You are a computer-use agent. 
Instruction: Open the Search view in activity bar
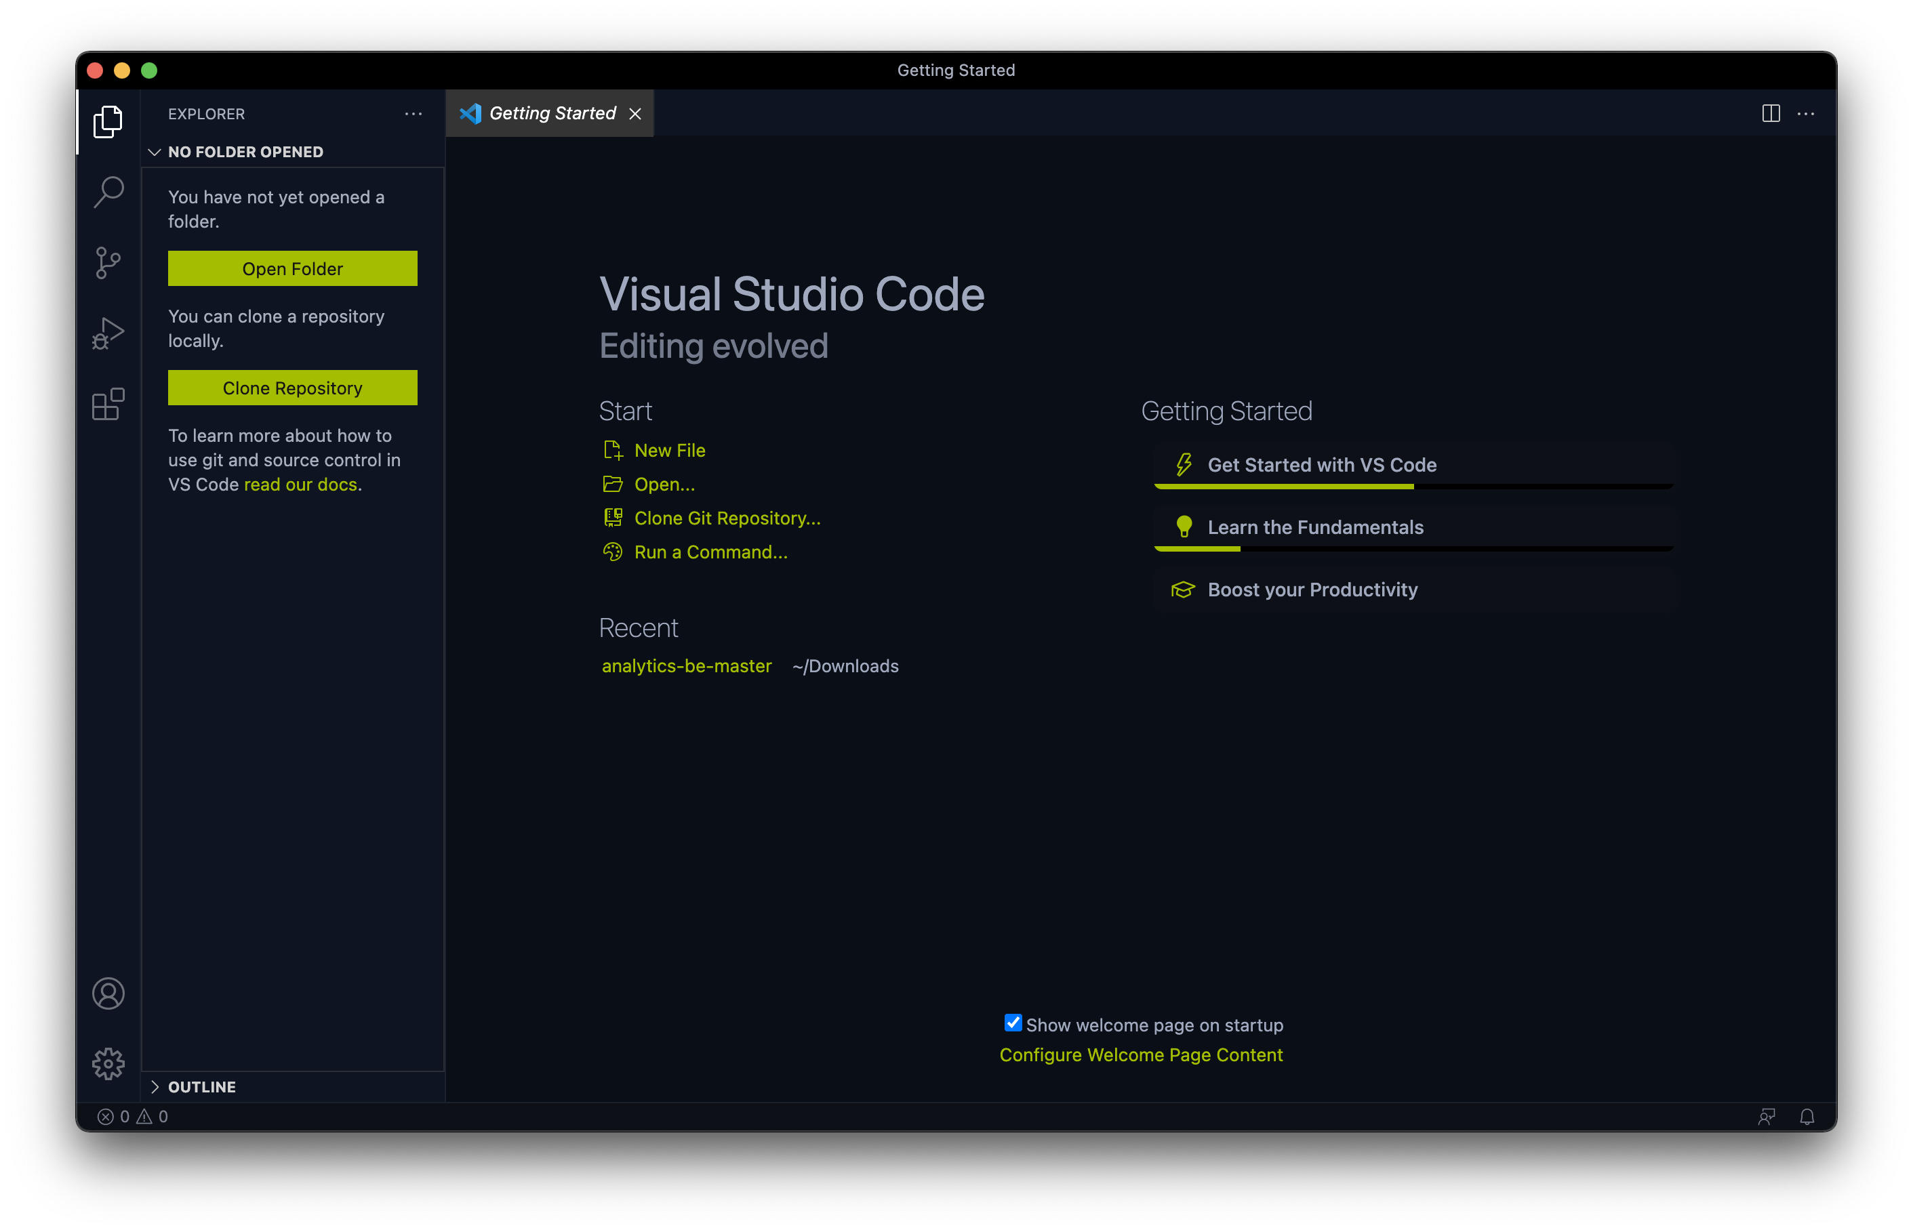108,192
